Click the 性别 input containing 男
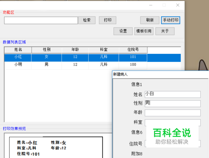Screen dimensions: 209x158 point(173,104)
